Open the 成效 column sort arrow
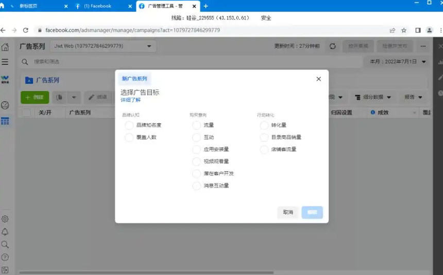443x275 pixels. pos(414,113)
